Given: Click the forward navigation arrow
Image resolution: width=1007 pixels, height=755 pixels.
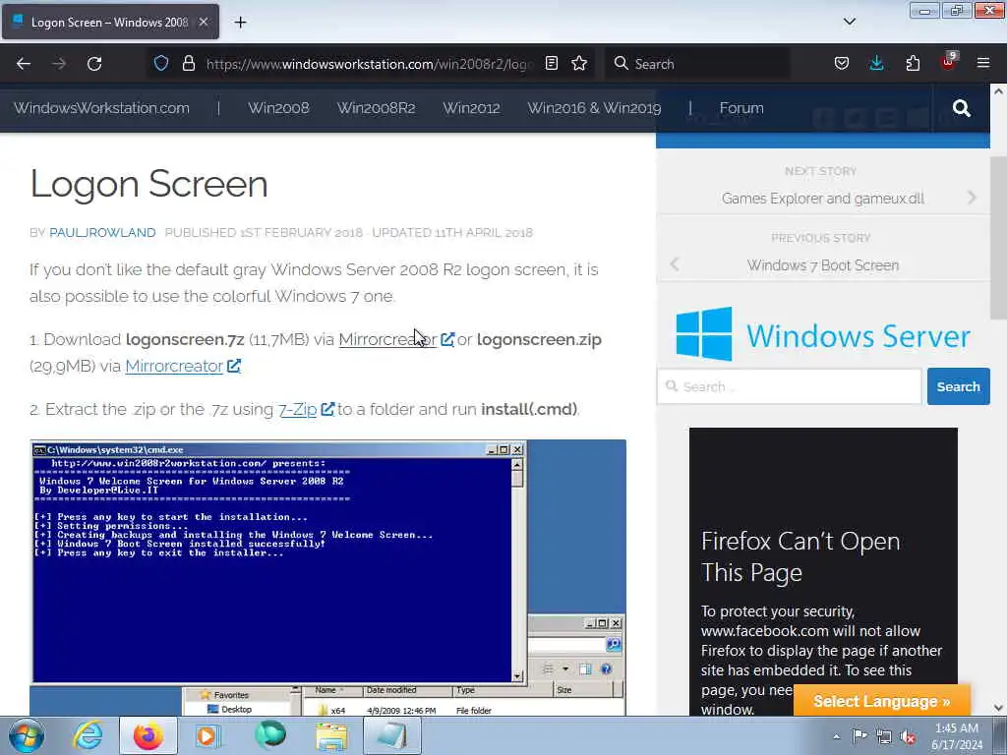Looking at the screenshot, I should pyautogui.click(x=59, y=64).
